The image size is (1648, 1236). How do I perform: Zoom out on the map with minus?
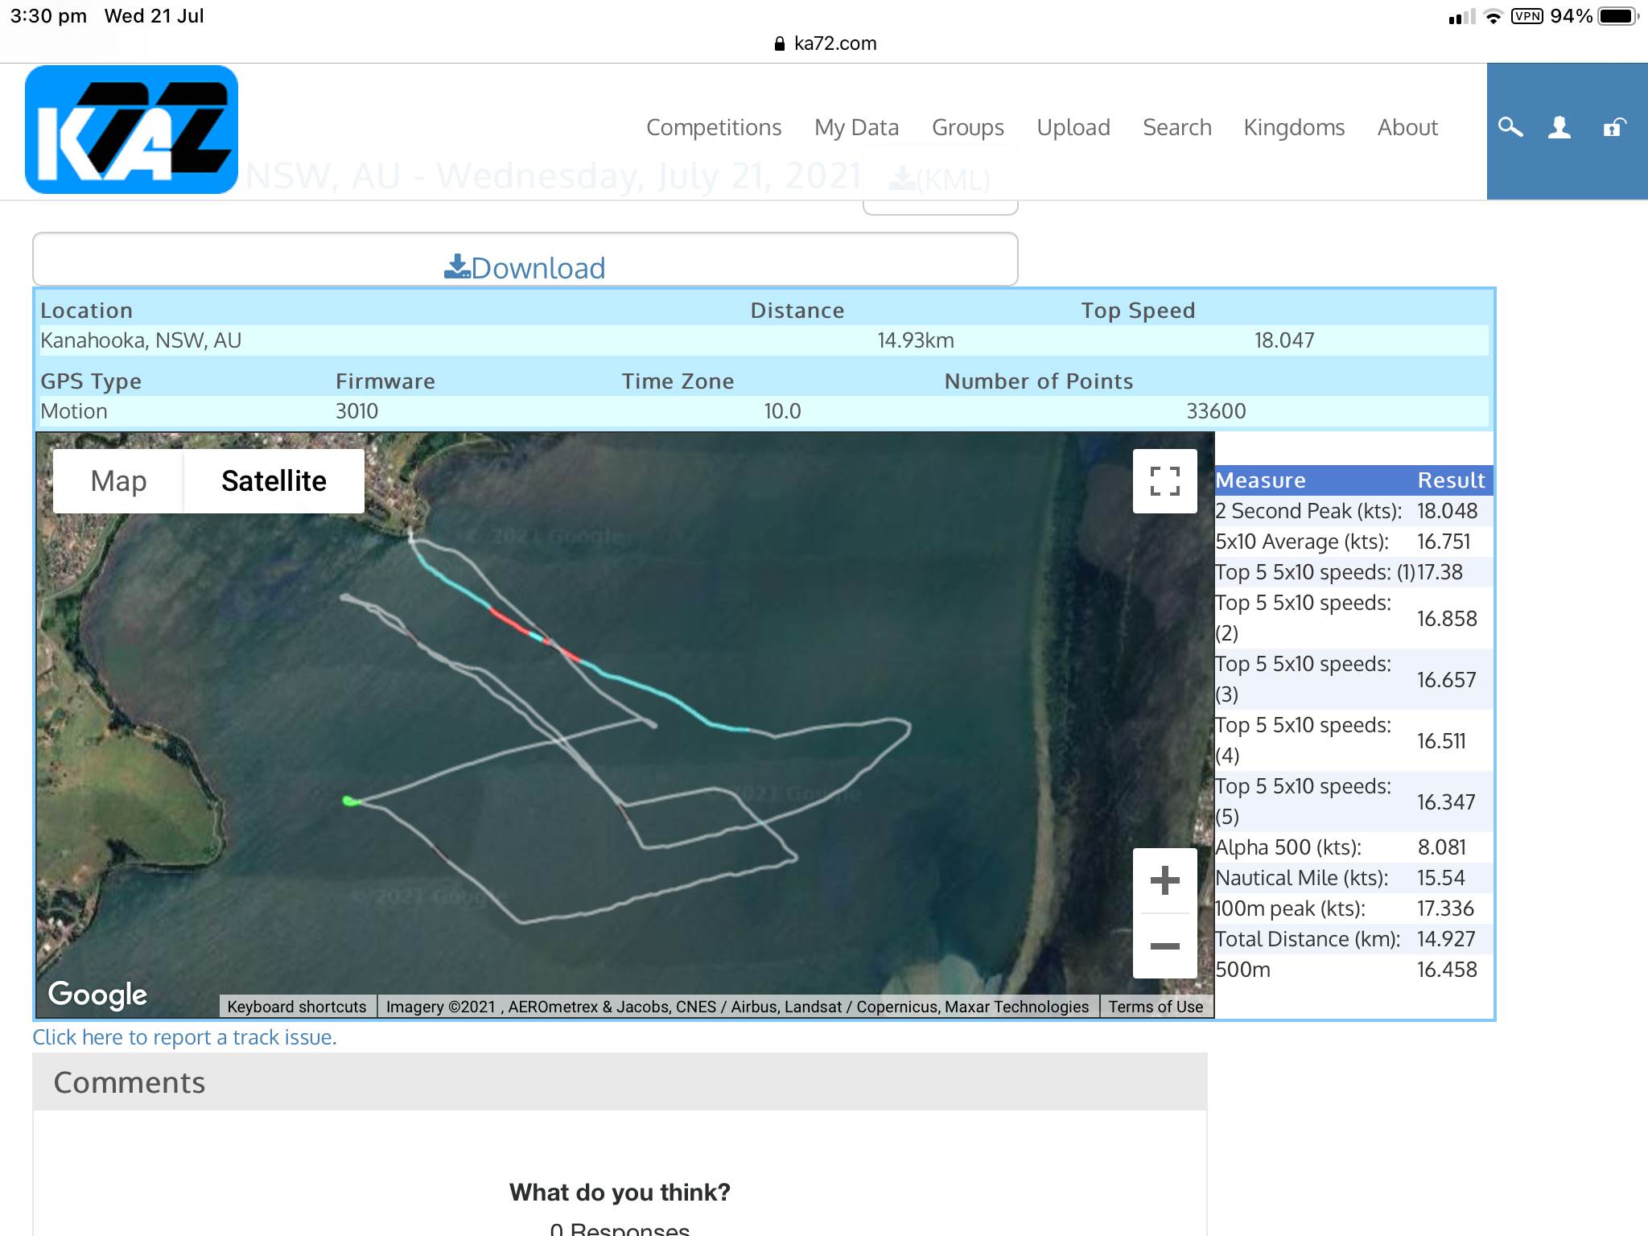(1164, 946)
